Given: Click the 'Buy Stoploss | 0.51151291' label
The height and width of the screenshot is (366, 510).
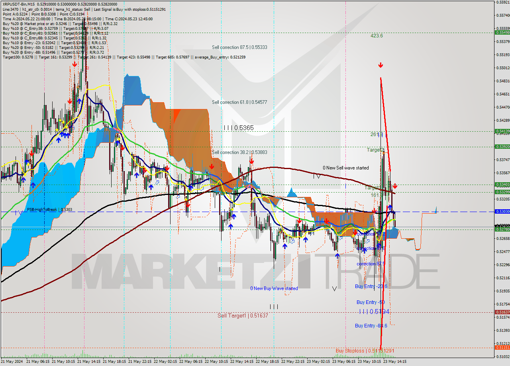Looking at the screenshot, I should pyautogui.click(x=365, y=350).
